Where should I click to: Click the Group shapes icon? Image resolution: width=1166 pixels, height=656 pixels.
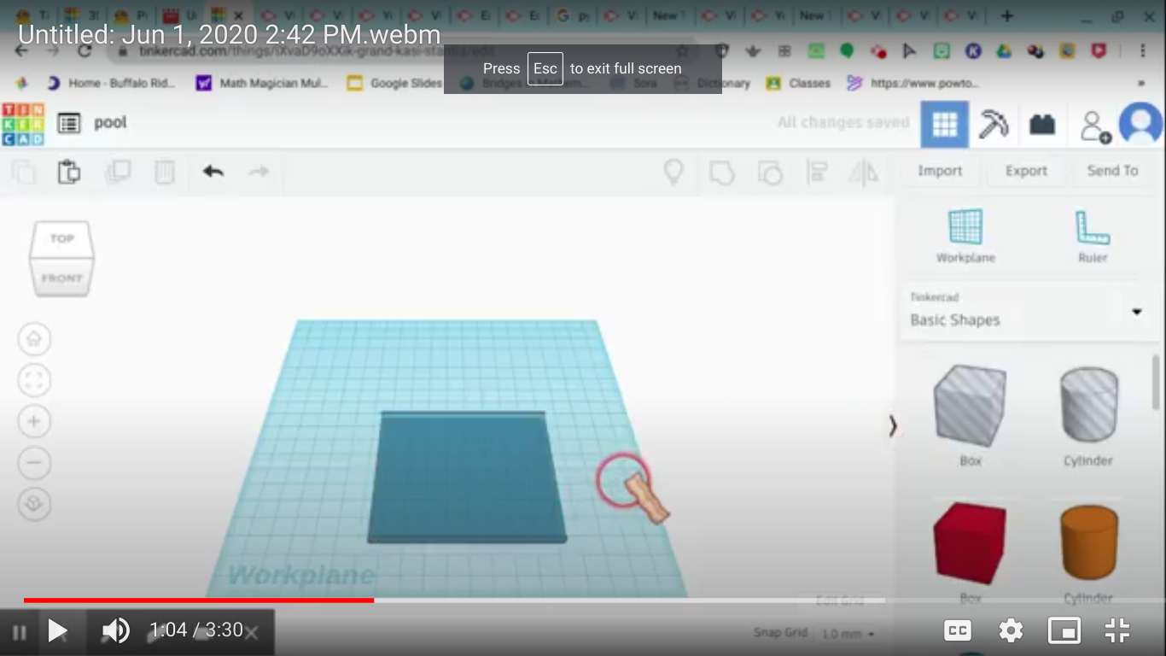click(x=722, y=173)
